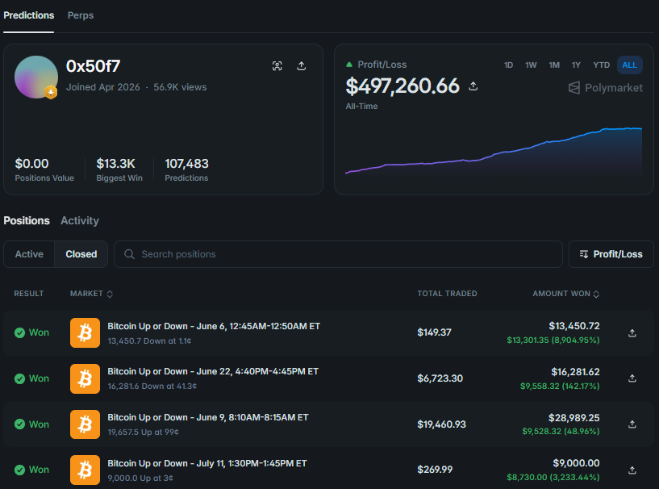Screen dimensions: 659x489
Task: Sort by the AMOUNT WON column
Action: (565, 294)
